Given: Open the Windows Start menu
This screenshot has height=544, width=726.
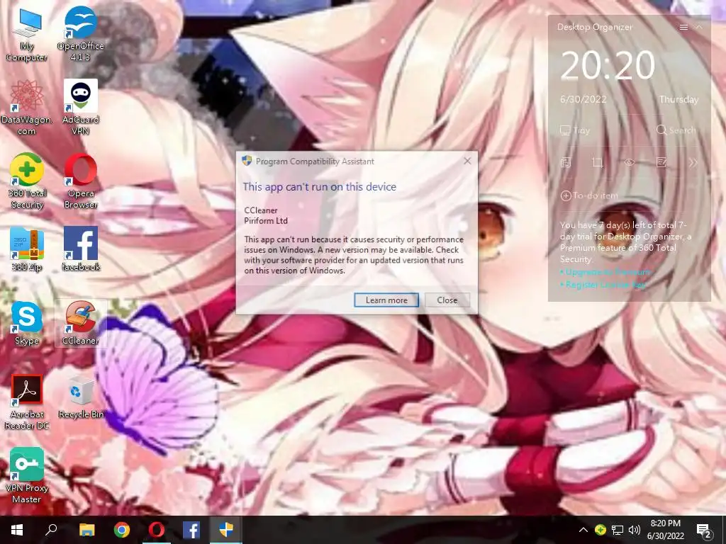Looking at the screenshot, I should point(17,530).
